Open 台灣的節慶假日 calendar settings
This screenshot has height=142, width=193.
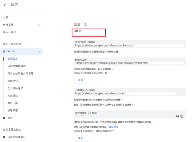tap(16, 137)
